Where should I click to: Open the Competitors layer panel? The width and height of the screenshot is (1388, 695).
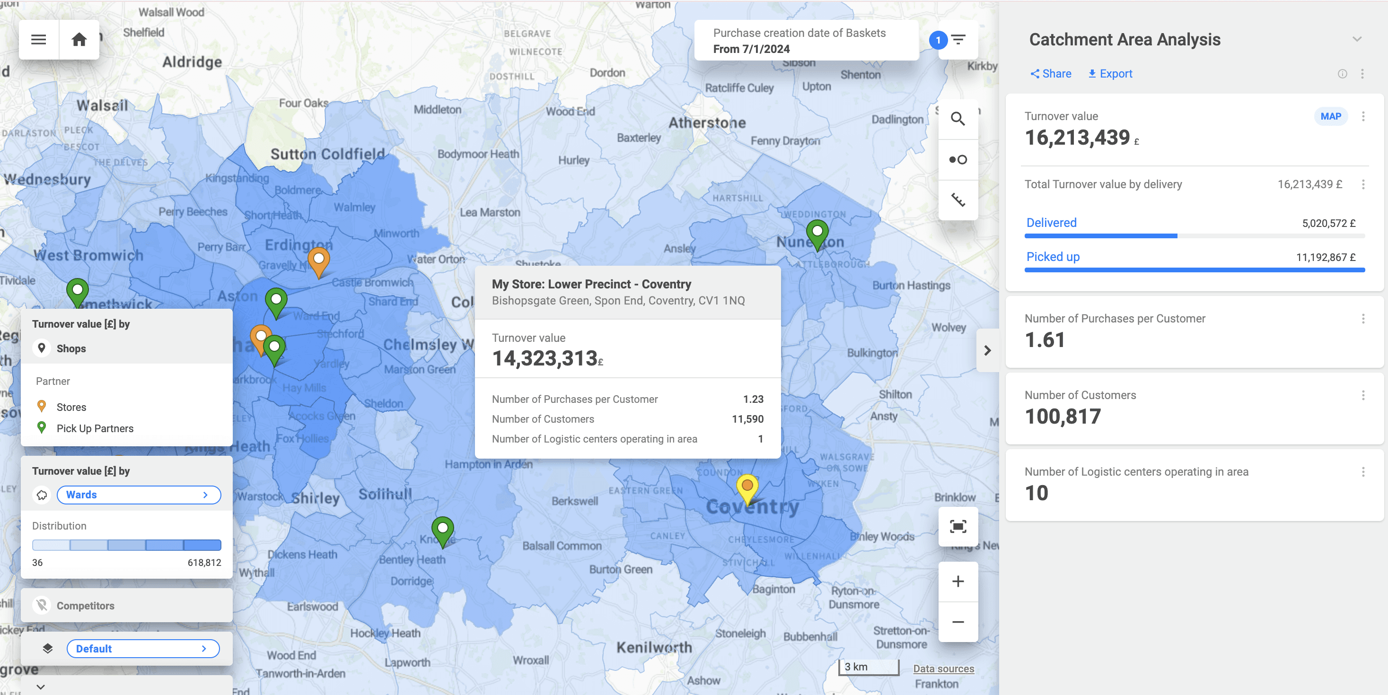[x=127, y=605]
